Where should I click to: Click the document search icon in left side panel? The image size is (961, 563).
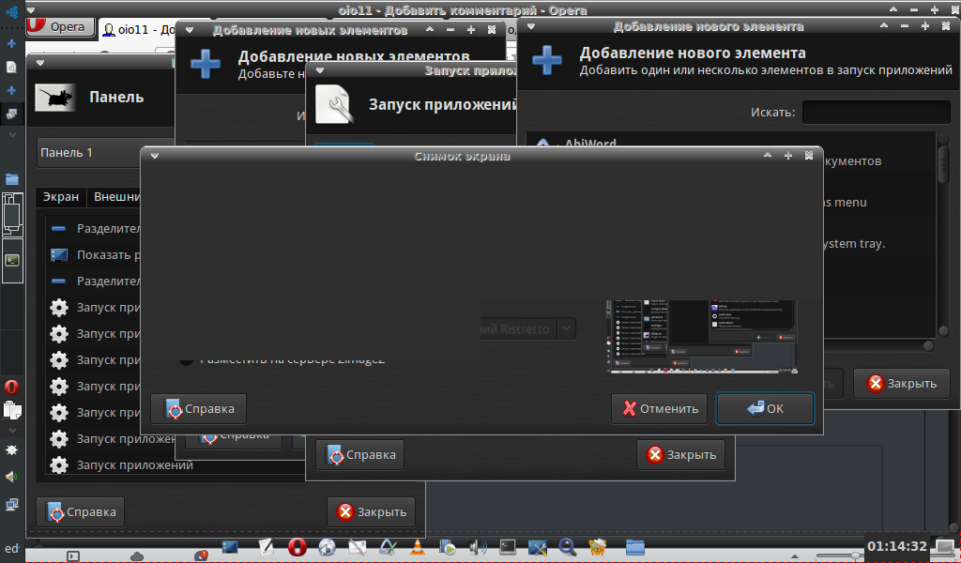pos(11,68)
